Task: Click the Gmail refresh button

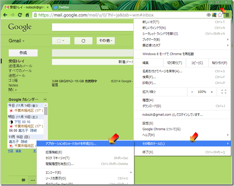Action: tap(83, 41)
